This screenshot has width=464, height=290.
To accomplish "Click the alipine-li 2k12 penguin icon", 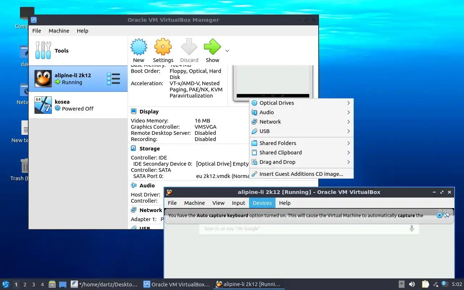I will click(x=43, y=79).
